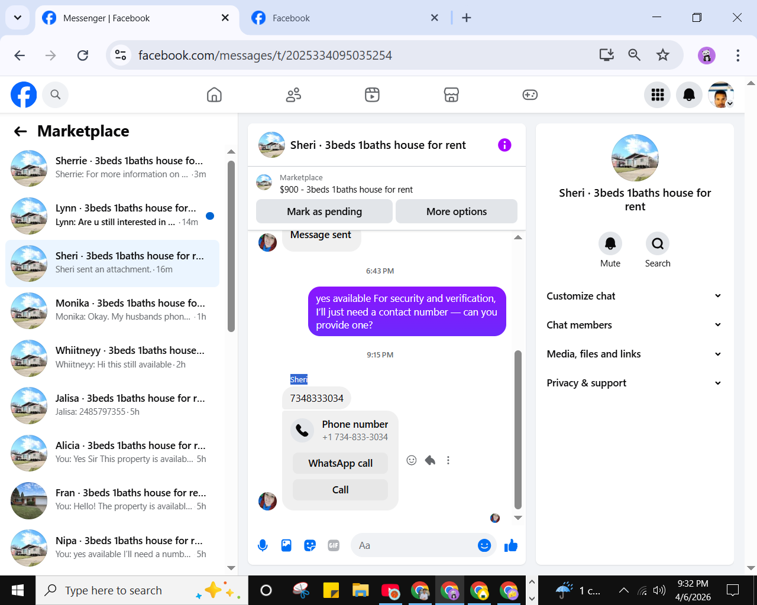The image size is (757, 605).
Task: Expand Privacy & support section
Action: (x=634, y=383)
